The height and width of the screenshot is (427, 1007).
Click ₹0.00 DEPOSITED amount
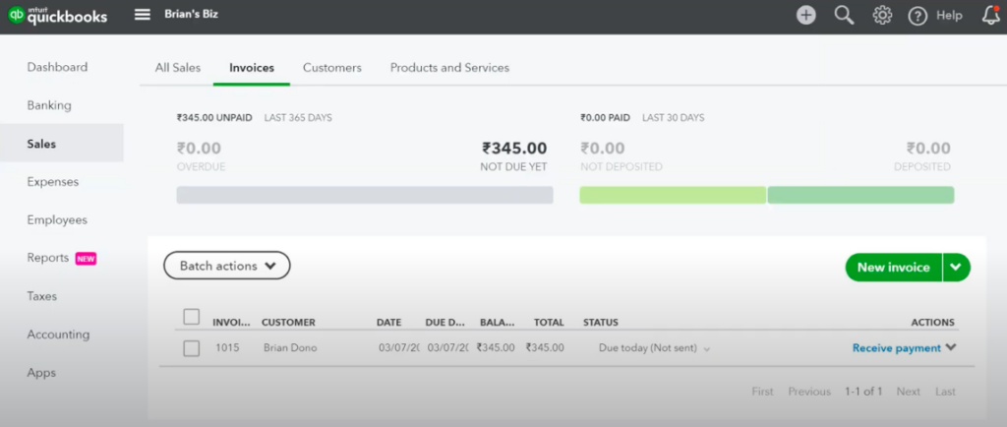(x=928, y=149)
